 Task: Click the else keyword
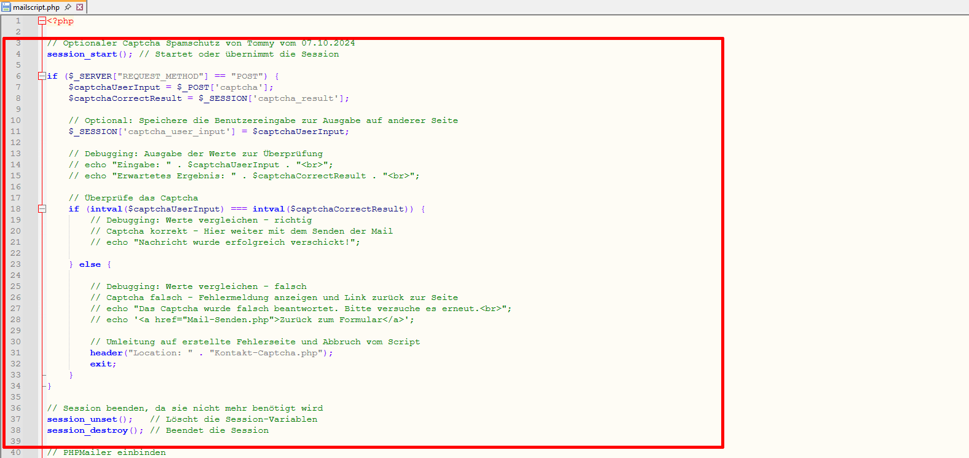point(90,264)
